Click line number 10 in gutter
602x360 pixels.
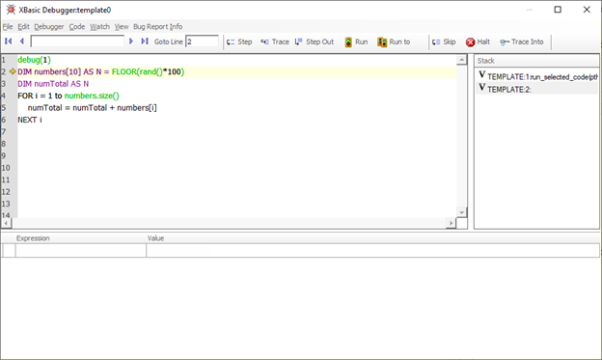click(6, 168)
